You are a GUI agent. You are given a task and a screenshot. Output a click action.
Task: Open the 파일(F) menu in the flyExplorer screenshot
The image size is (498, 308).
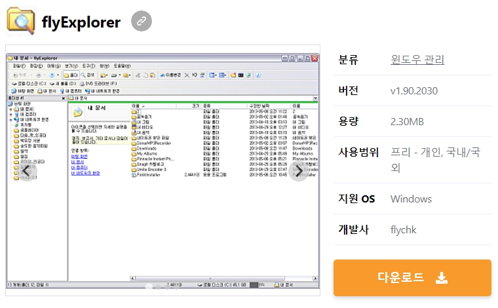19,66
